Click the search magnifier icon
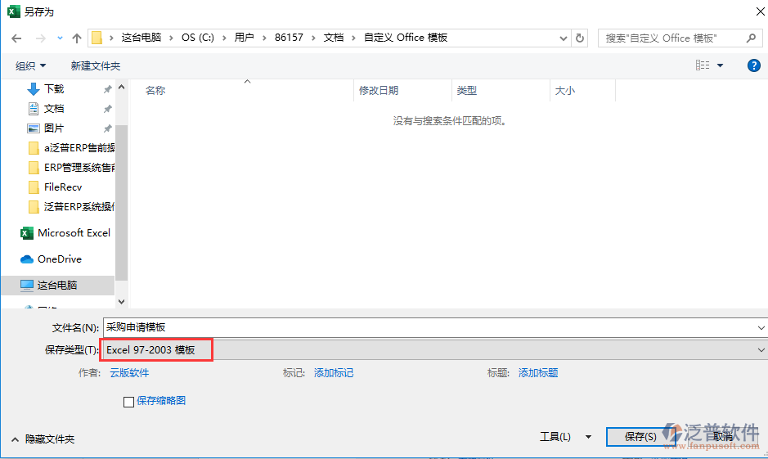This screenshot has height=459, width=768. [x=751, y=38]
